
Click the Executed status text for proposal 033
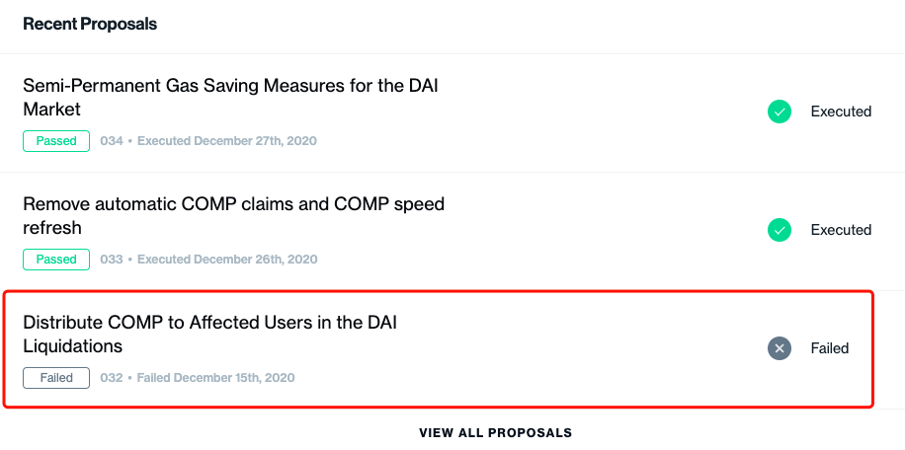pyautogui.click(x=841, y=230)
